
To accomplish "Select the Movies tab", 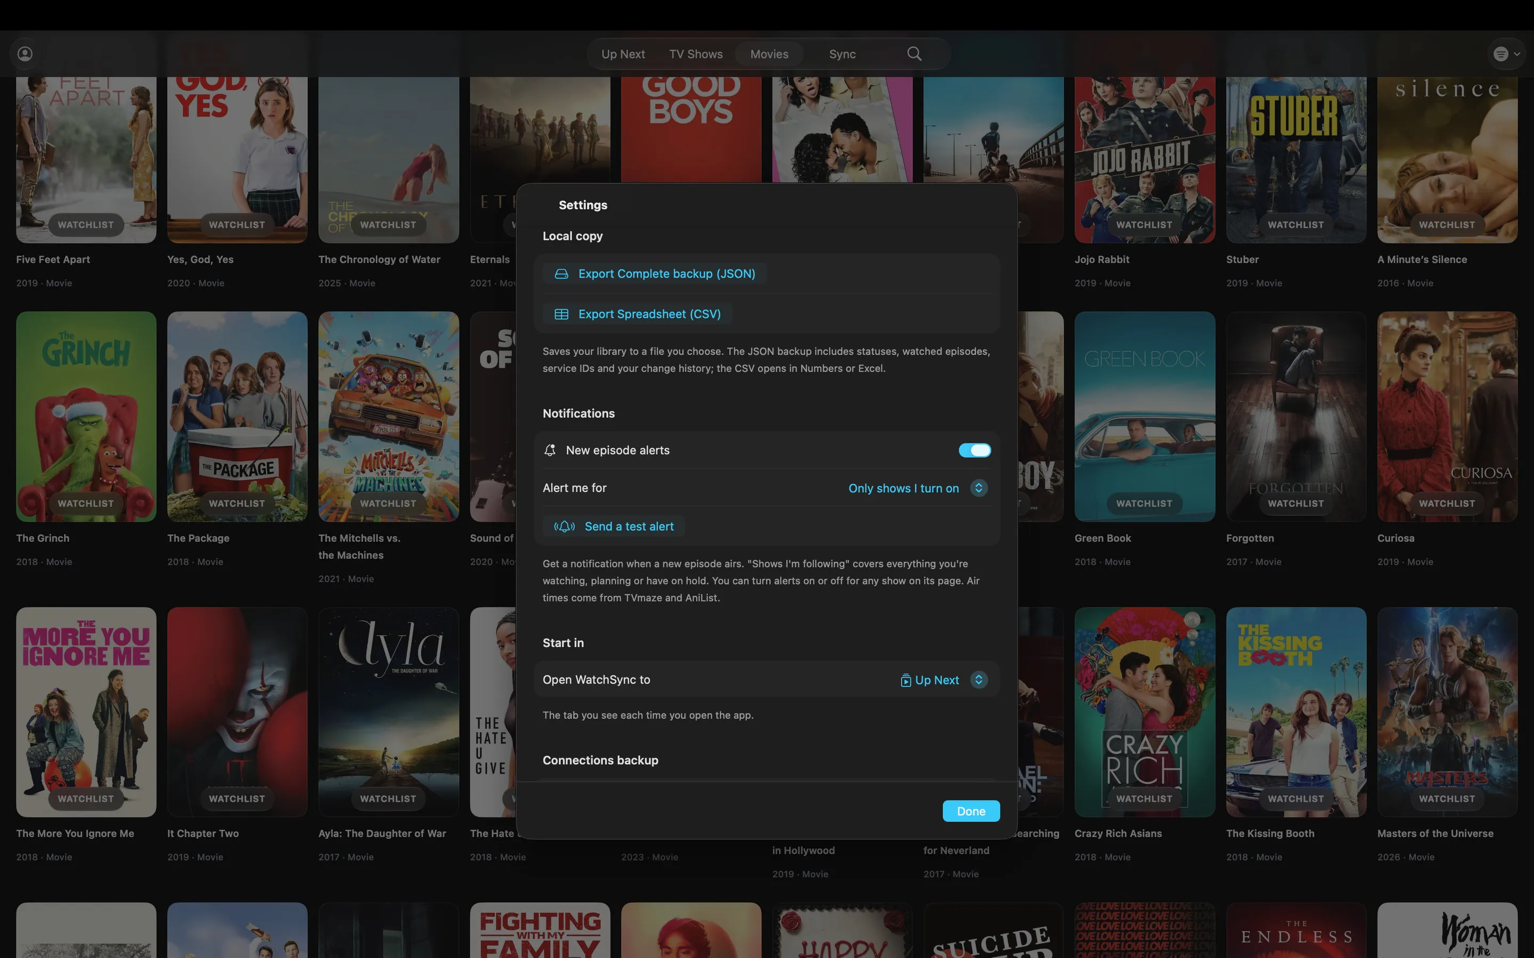I will pyautogui.click(x=769, y=54).
